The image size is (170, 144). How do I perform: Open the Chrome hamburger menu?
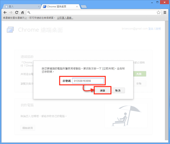click(x=165, y=12)
